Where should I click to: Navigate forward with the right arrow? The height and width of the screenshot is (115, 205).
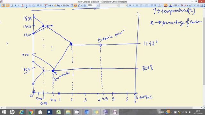[19, 5]
